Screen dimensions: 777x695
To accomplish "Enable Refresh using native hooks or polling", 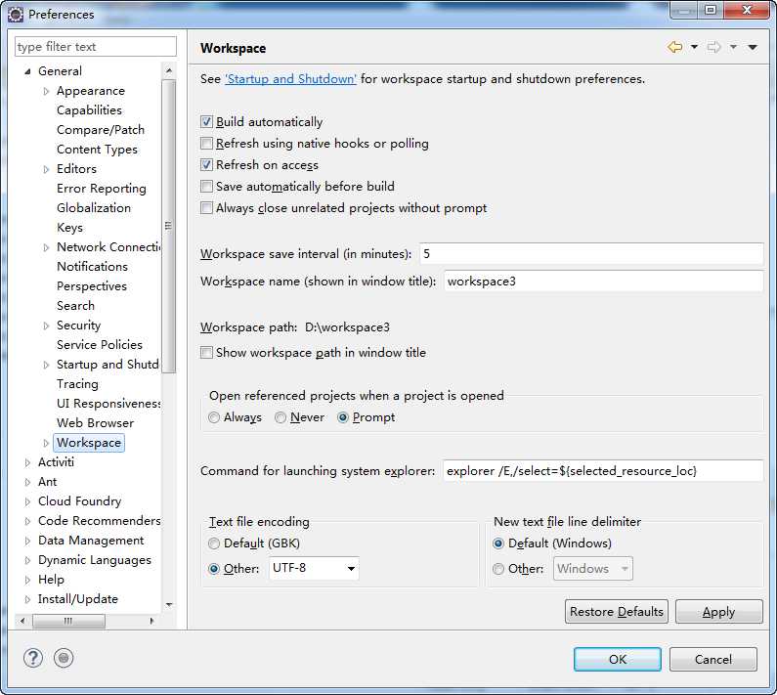I will point(206,144).
